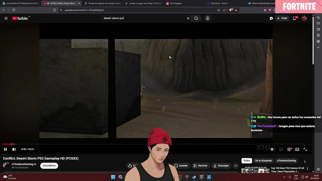
Task: Switch to the Lionel Messi FUT Birthday tab
Action: coord(20,3)
